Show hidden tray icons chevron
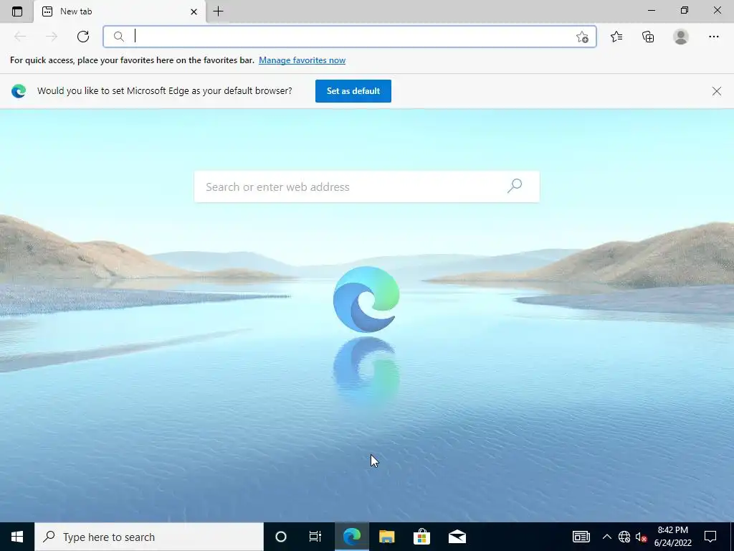Image resolution: width=734 pixels, height=551 pixels. pyautogui.click(x=606, y=537)
